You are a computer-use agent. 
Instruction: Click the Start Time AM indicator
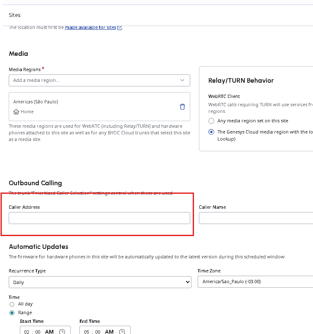pyautogui.click(x=49, y=332)
